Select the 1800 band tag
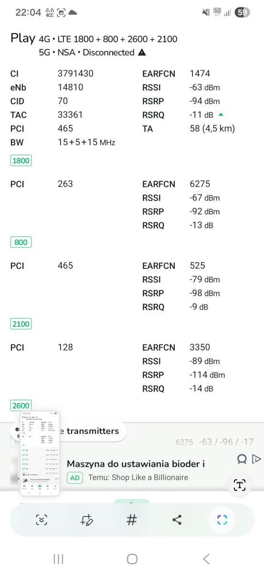Screen dimensions: 264x574 click(21, 161)
